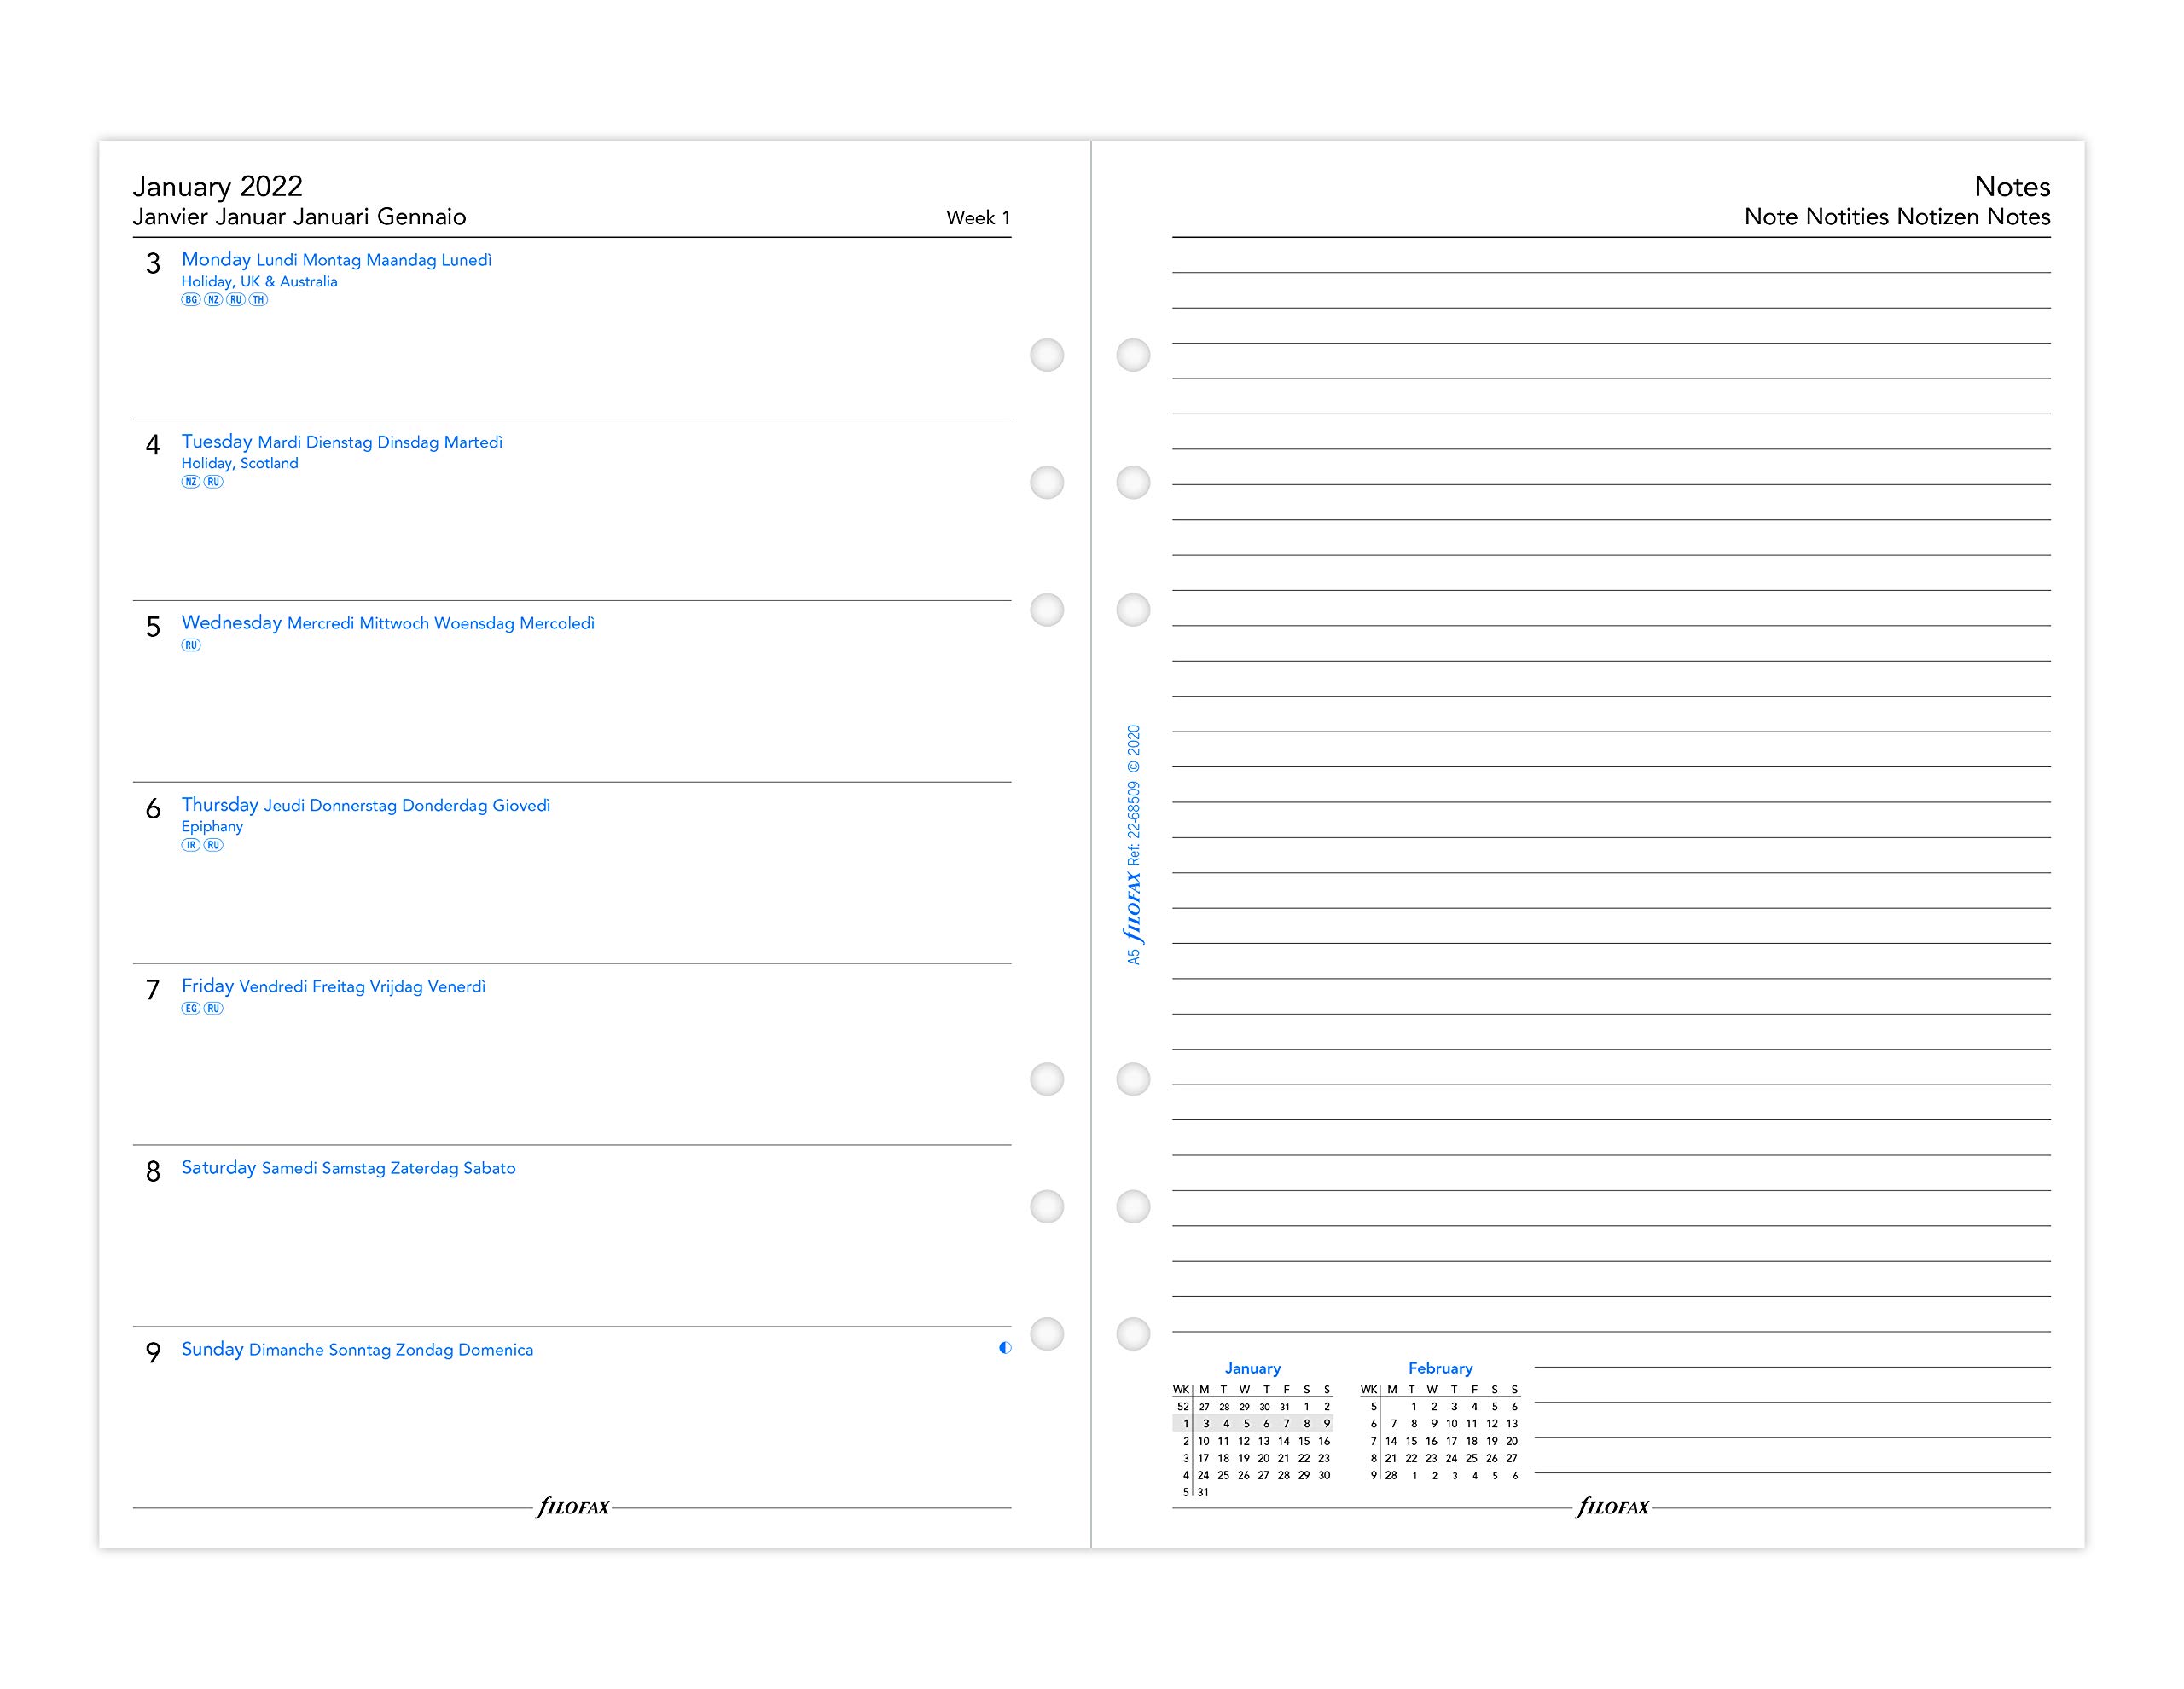
Task: Click the NZ country badge under Tuesday
Action: (191, 482)
